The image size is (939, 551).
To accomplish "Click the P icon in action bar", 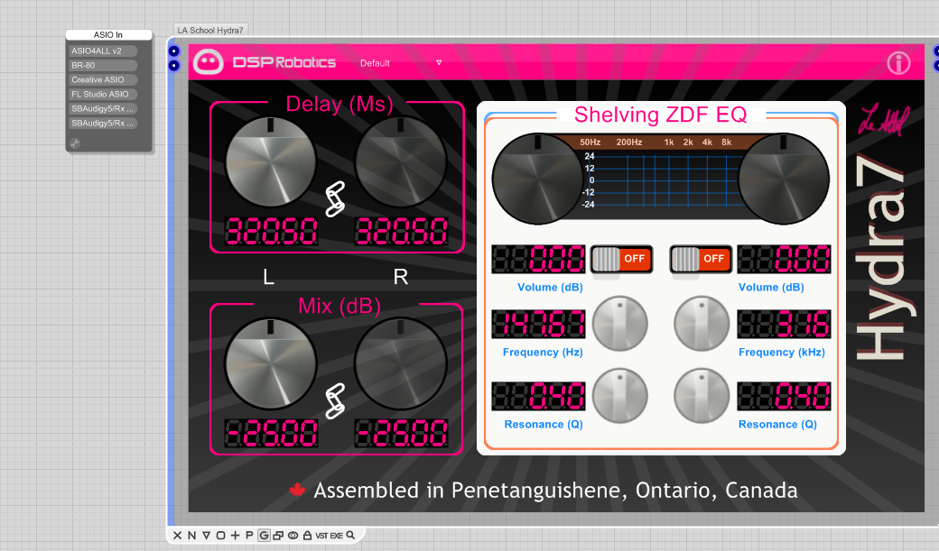I will pyautogui.click(x=249, y=536).
